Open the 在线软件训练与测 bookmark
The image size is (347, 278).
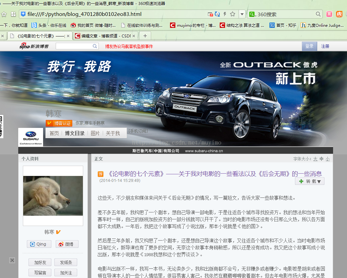coord(142,26)
